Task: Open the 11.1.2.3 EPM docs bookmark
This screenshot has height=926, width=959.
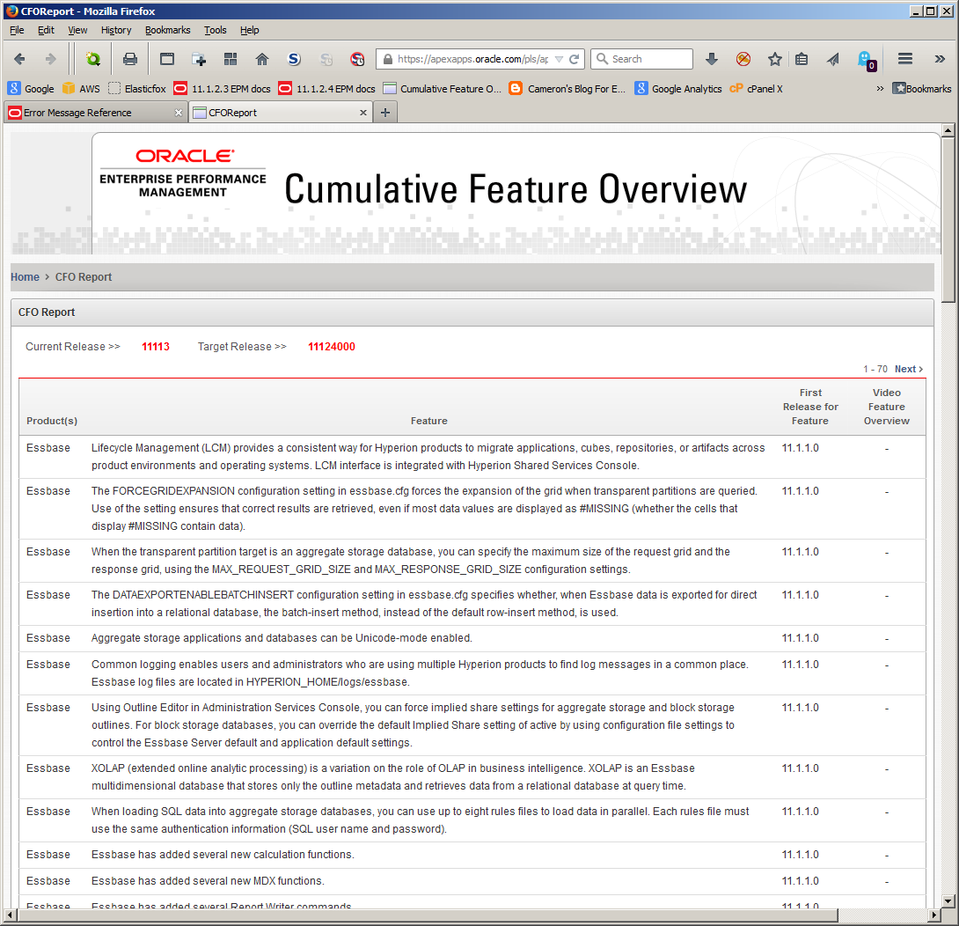Action: [x=223, y=89]
